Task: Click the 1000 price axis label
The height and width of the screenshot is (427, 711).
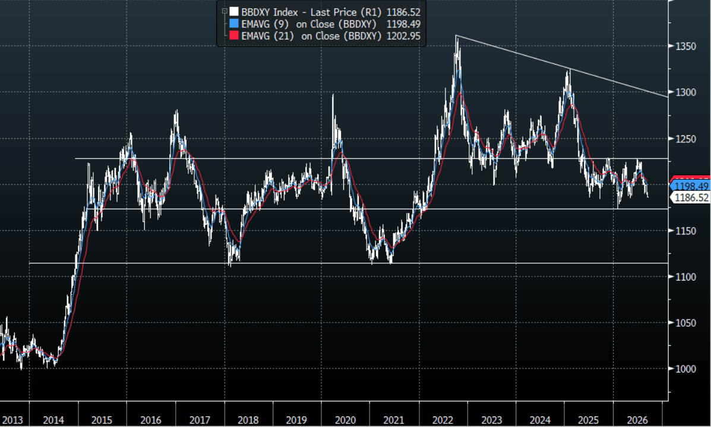Action: coord(685,369)
